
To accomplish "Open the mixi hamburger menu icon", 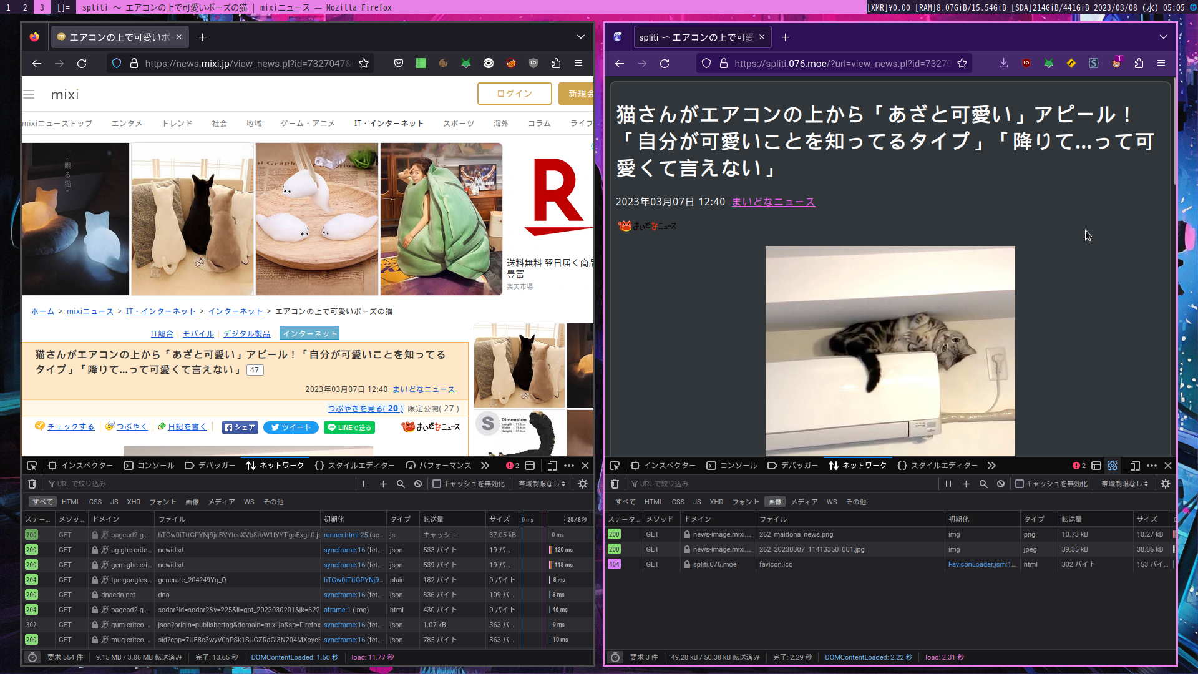I will tap(29, 94).
